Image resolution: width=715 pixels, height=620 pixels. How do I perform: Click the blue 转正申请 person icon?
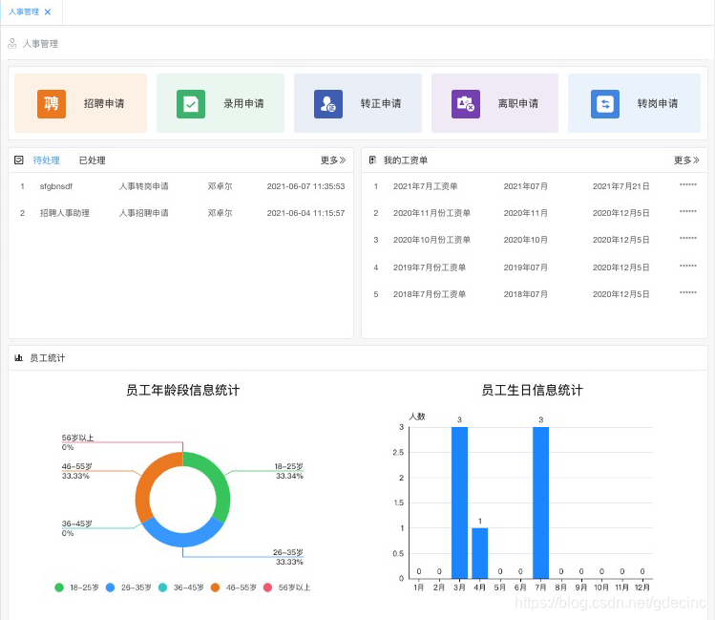pos(327,103)
